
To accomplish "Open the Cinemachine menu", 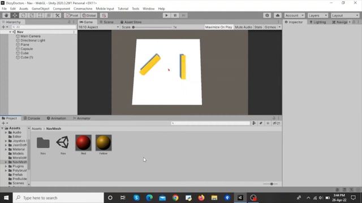I will tap(83, 9).
